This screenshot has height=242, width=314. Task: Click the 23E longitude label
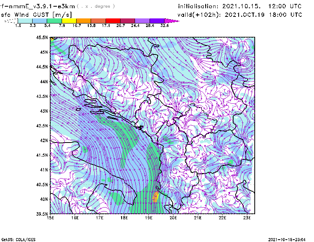tap(247, 218)
